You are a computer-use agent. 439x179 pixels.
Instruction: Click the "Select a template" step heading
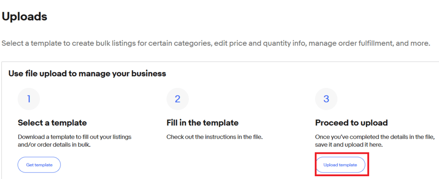pyautogui.click(x=52, y=123)
